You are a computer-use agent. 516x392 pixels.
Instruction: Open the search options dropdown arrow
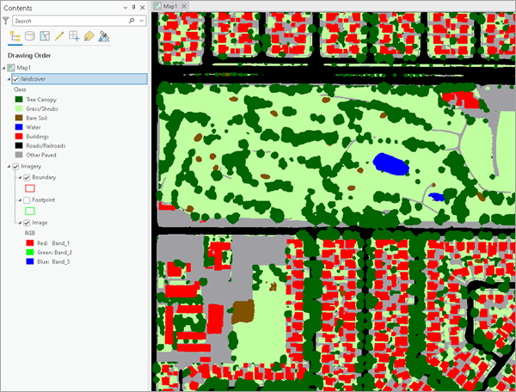(x=142, y=20)
